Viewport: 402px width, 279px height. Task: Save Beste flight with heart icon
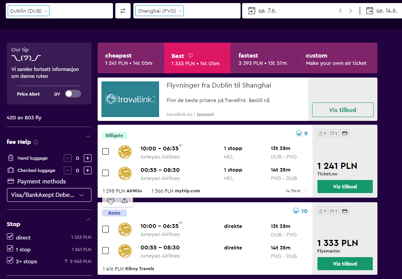111,201
